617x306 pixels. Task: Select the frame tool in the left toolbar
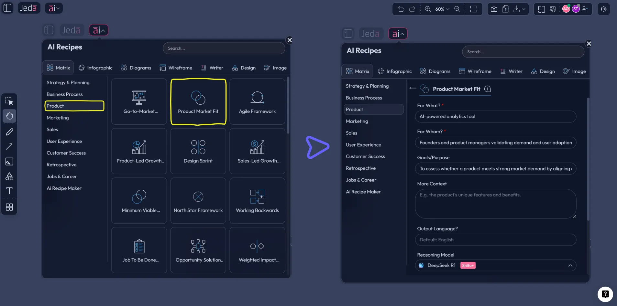coord(9,162)
